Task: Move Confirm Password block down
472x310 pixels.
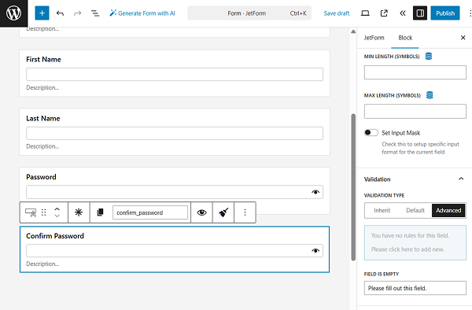Action: coord(57,216)
